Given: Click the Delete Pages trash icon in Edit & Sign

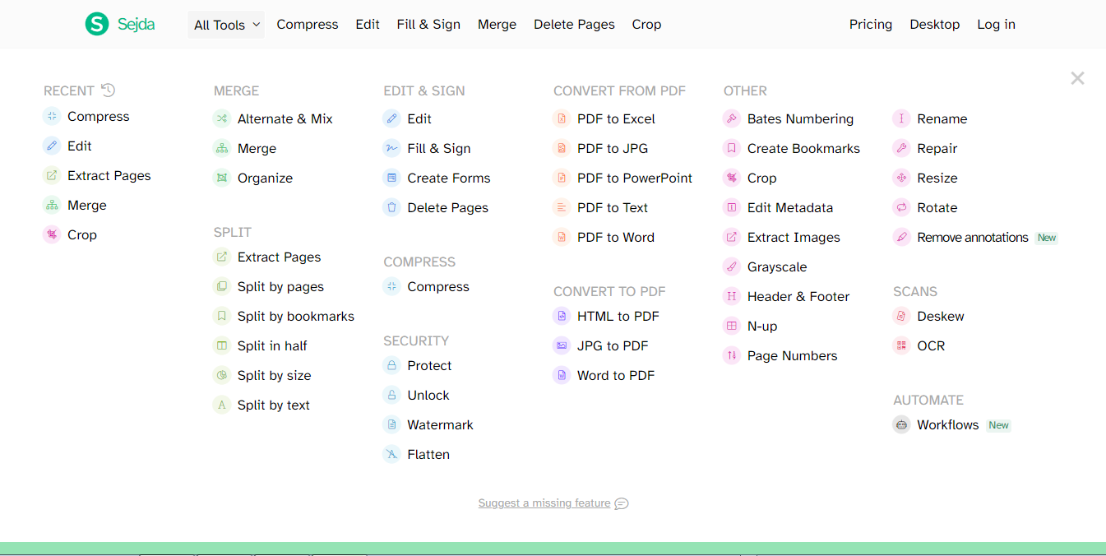Looking at the screenshot, I should (391, 207).
